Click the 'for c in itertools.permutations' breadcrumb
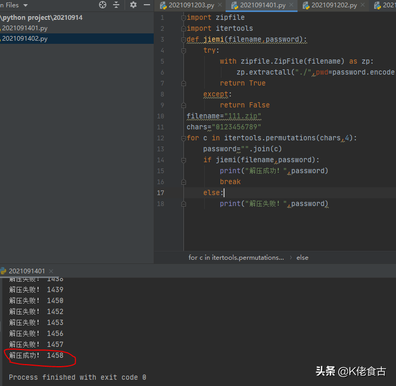The height and width of the screenshot is (386, 396). tap(236, 258)
